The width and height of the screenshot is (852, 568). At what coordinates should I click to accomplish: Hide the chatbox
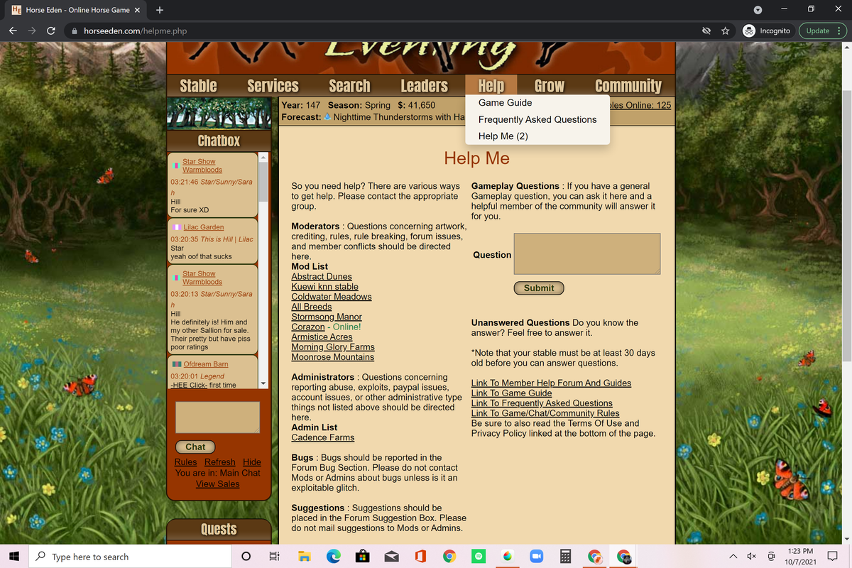(x=252, y=462)
